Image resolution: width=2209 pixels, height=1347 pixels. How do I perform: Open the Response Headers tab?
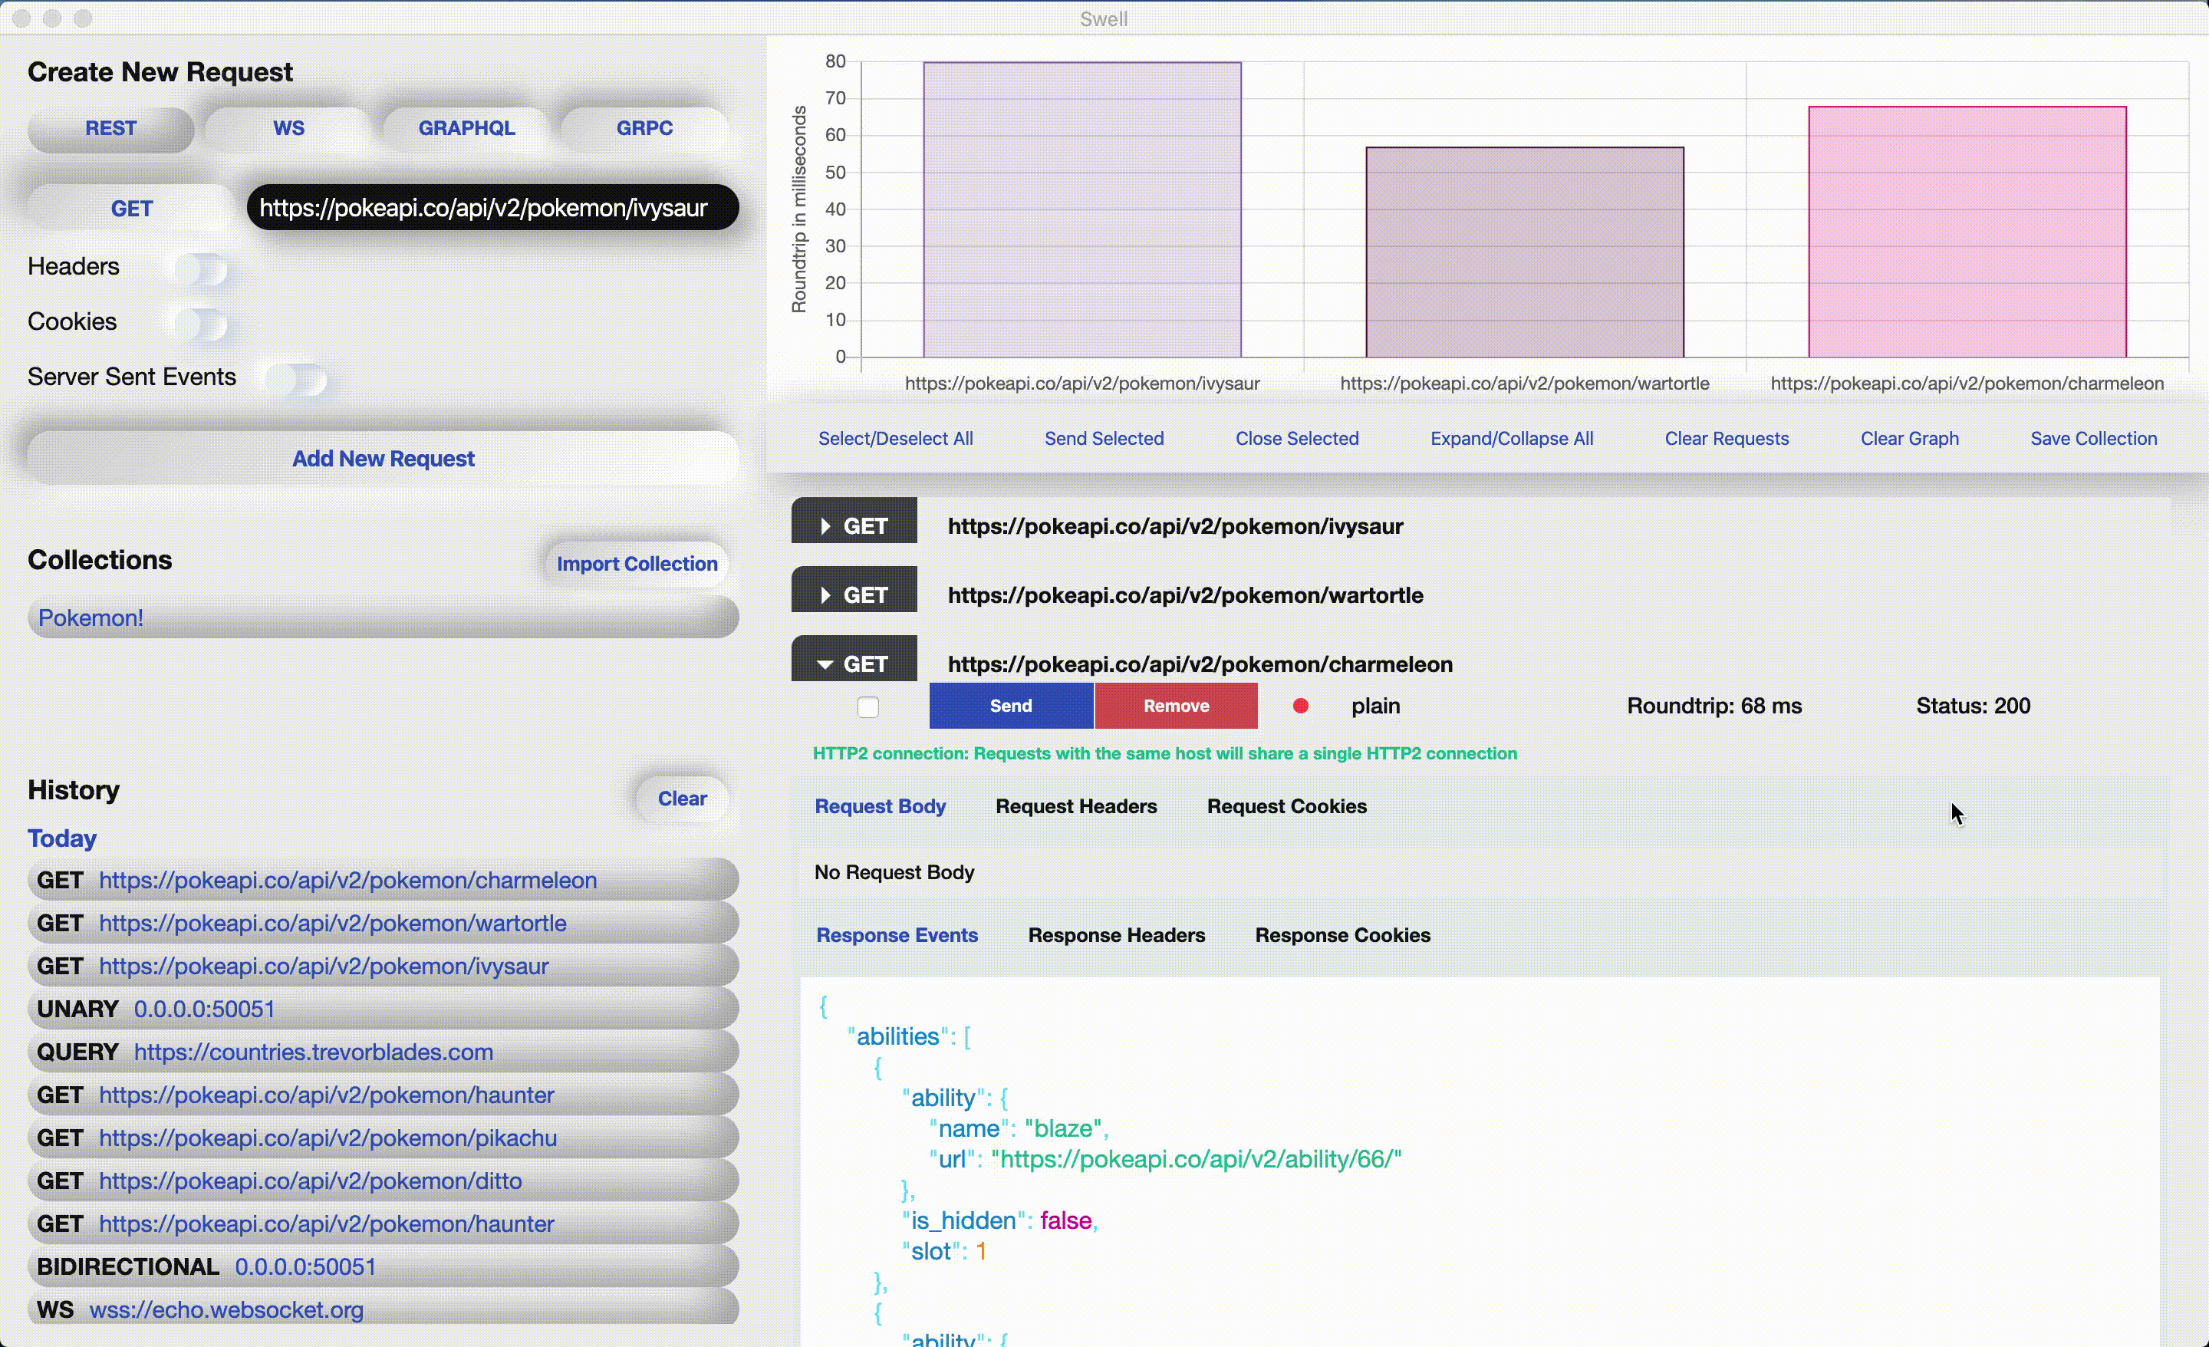pos(1116,935)
